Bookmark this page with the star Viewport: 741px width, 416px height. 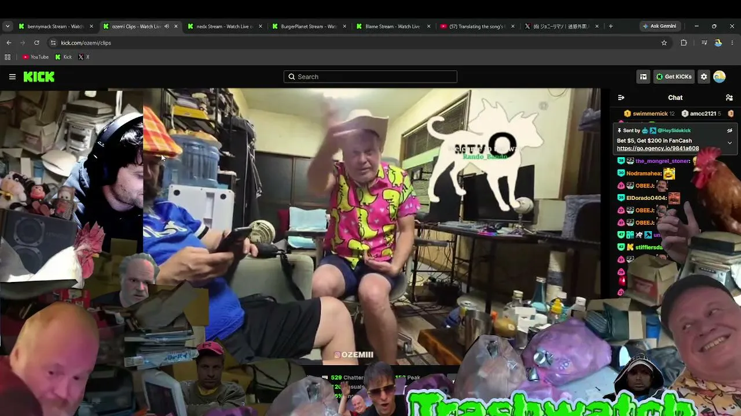coord(664,43)
